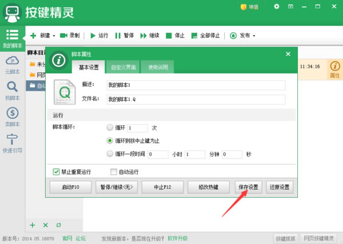Toggle the 禁止重复运行 checkbox
Image resolution: width=343 pixels, height=244 pixels.
click(56, 171)
